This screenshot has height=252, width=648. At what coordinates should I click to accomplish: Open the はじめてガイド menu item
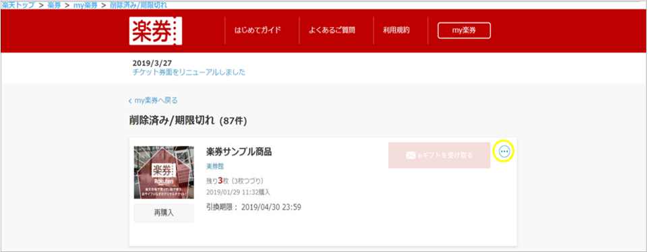click(258, 30)
